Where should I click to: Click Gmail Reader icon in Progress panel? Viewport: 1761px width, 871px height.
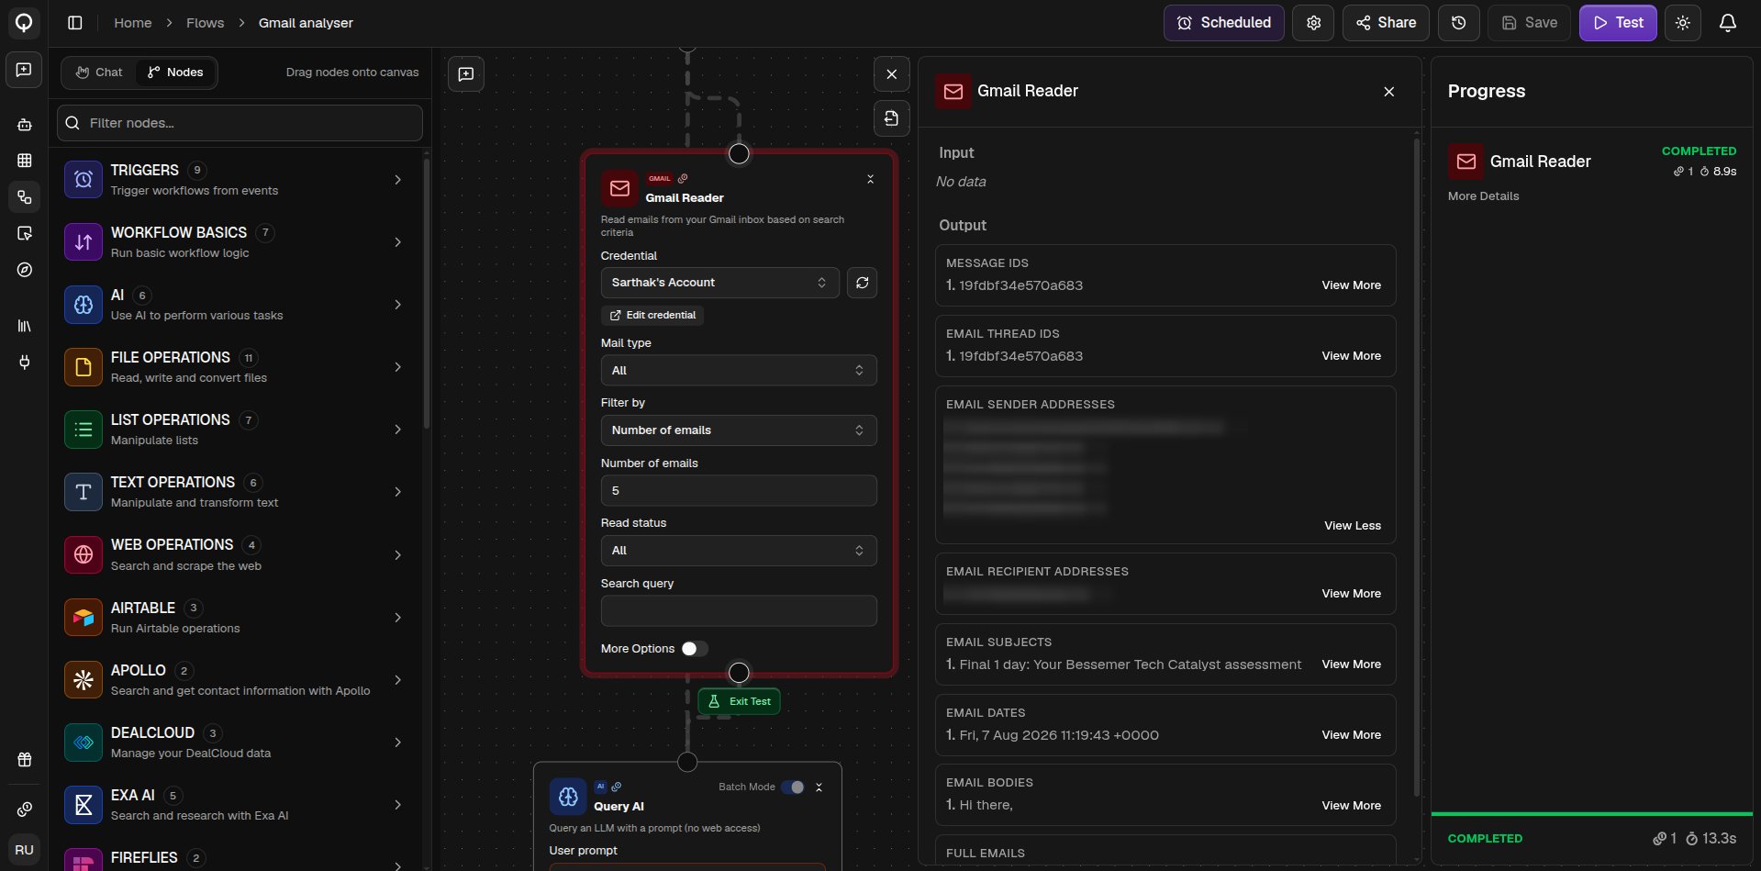(1466, 162)
